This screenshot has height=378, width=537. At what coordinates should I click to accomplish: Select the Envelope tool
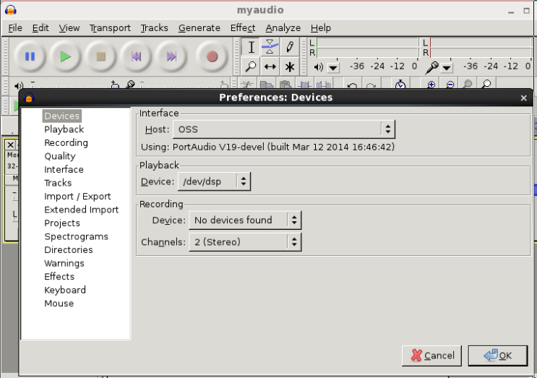[x=270, y=47]
